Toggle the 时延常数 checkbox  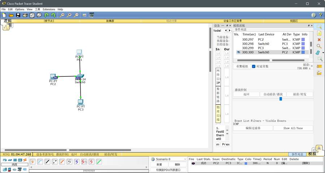pos(253,66)
